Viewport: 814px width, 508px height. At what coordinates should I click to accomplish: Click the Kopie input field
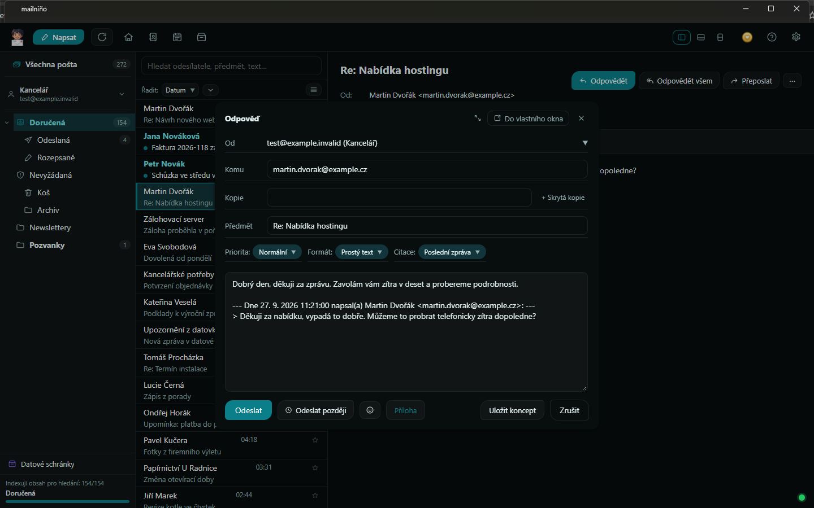click(399, 198)
